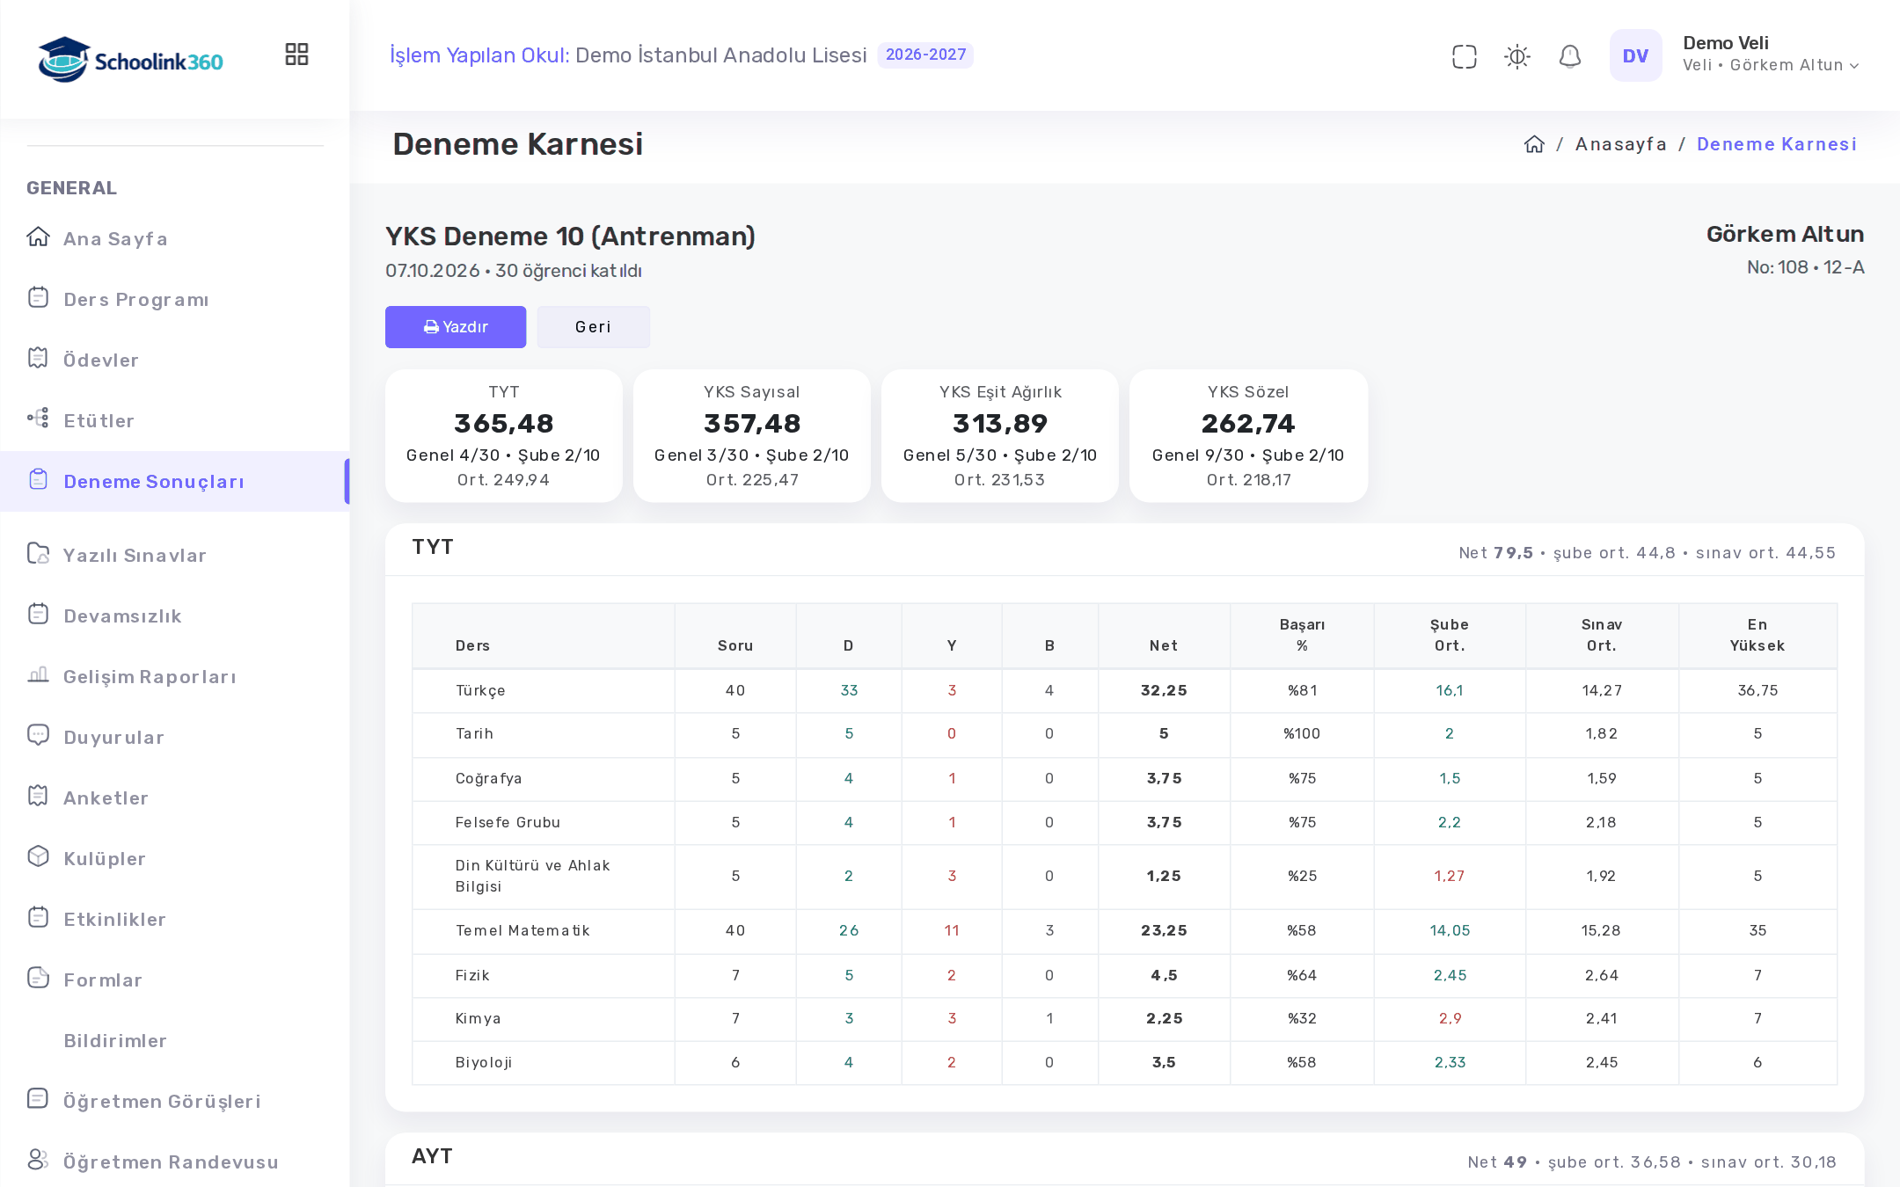Click the Türkçe row label
The image size is (1900, 1187).
pyautogui.click(x=480, y=690)
